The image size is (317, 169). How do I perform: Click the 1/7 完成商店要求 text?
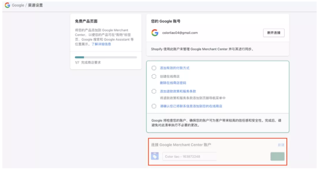tap(88, 63)
